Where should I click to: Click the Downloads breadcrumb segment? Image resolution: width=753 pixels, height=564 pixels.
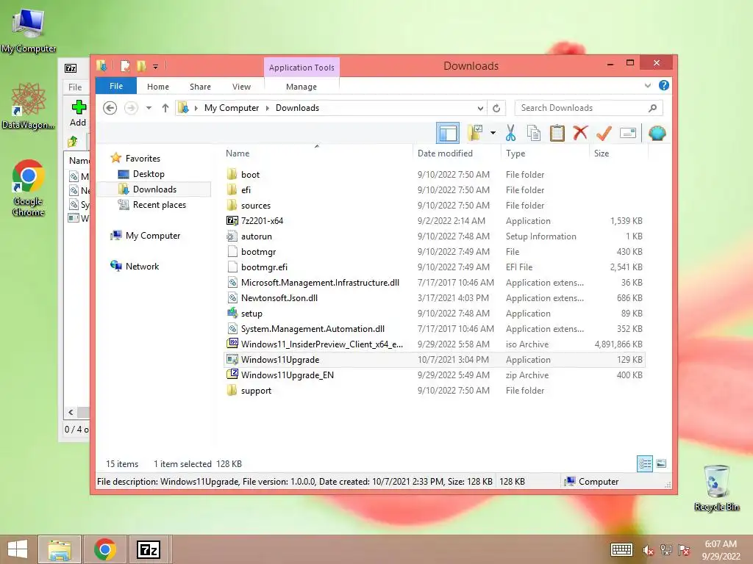297,108
